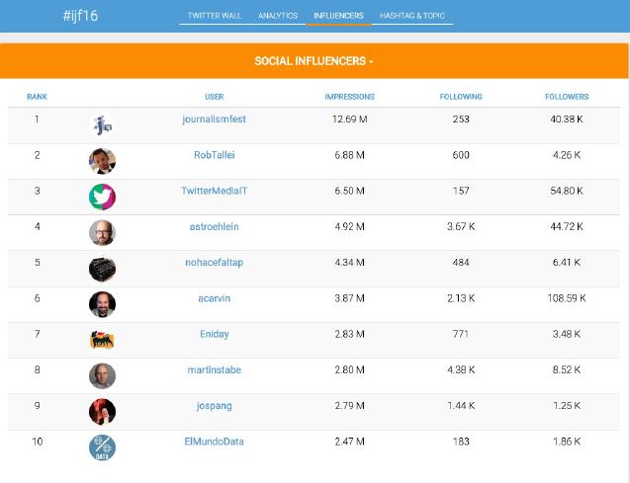Viewport: 630px width, 483px height.
Task: Open the Hashtag & Topic tab
Action: [411, 16]
